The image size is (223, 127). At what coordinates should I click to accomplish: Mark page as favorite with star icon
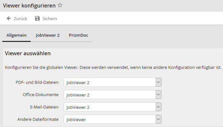pos(60,5)
